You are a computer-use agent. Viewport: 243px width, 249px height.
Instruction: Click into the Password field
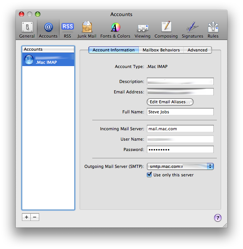180,149
